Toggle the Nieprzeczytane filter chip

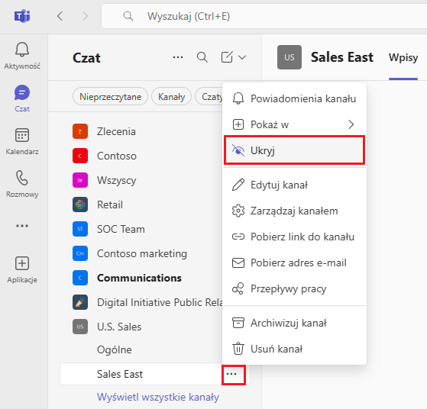click(110, 97)
